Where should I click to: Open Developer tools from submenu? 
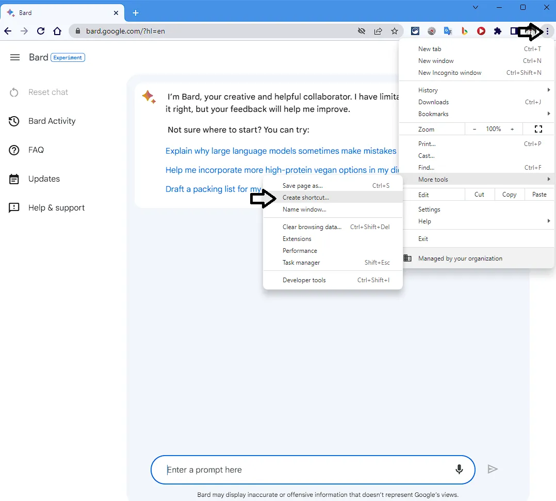pos(304,280)
